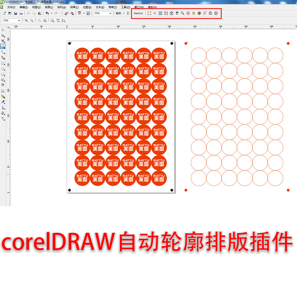This screenshot has width=297, height=297.
Task: Click the EasyCut toolbar label
Action: [x=138, y=13]
